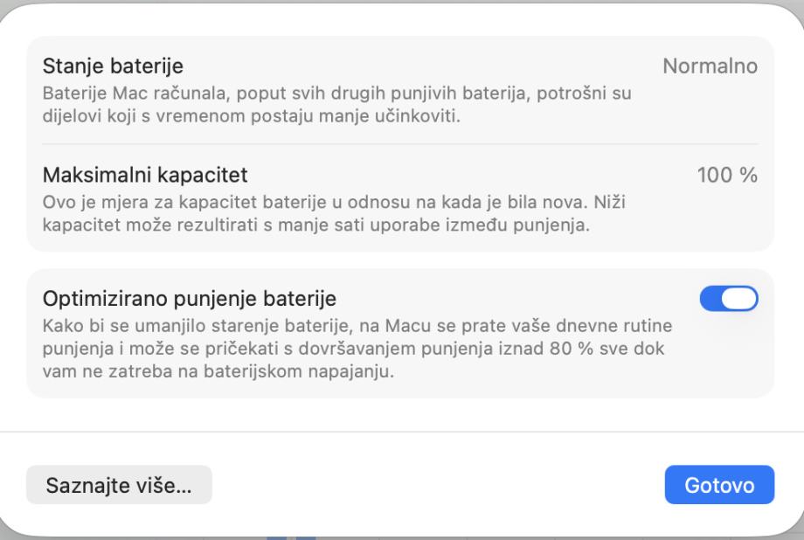The width and height of the screenshot is (804, 540).
Task: Click the divider line above Gotovo button
Action: (x=402, y=432)
